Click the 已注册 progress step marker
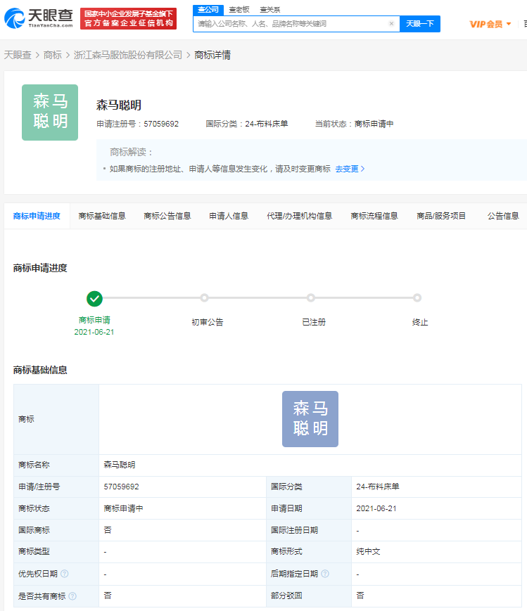The width and height of the screenshot is (527, 611). pyautogui.click(x=311, y=298)
